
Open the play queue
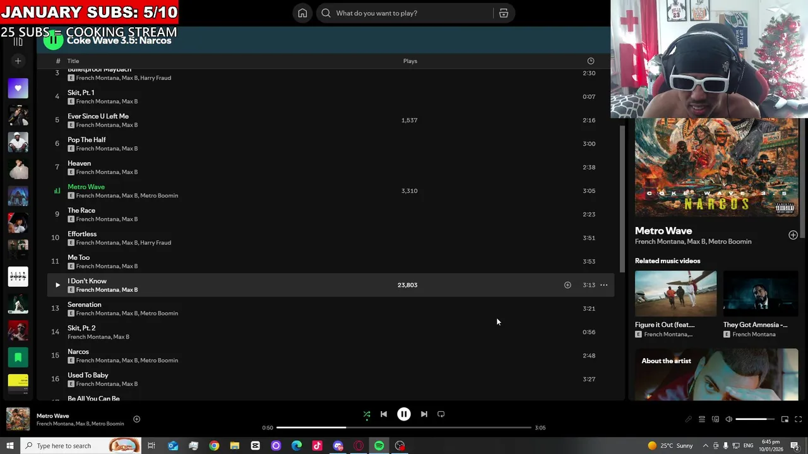click(x=702, y=419)
